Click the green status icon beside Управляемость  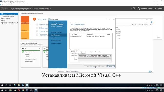23,52
